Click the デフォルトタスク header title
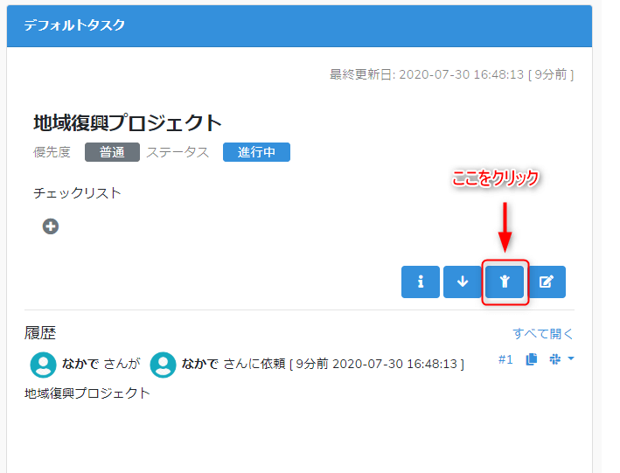Screen dimensions: 620x473 [74, 24]
